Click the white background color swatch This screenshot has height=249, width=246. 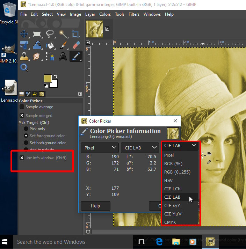(x=54, y=84)
